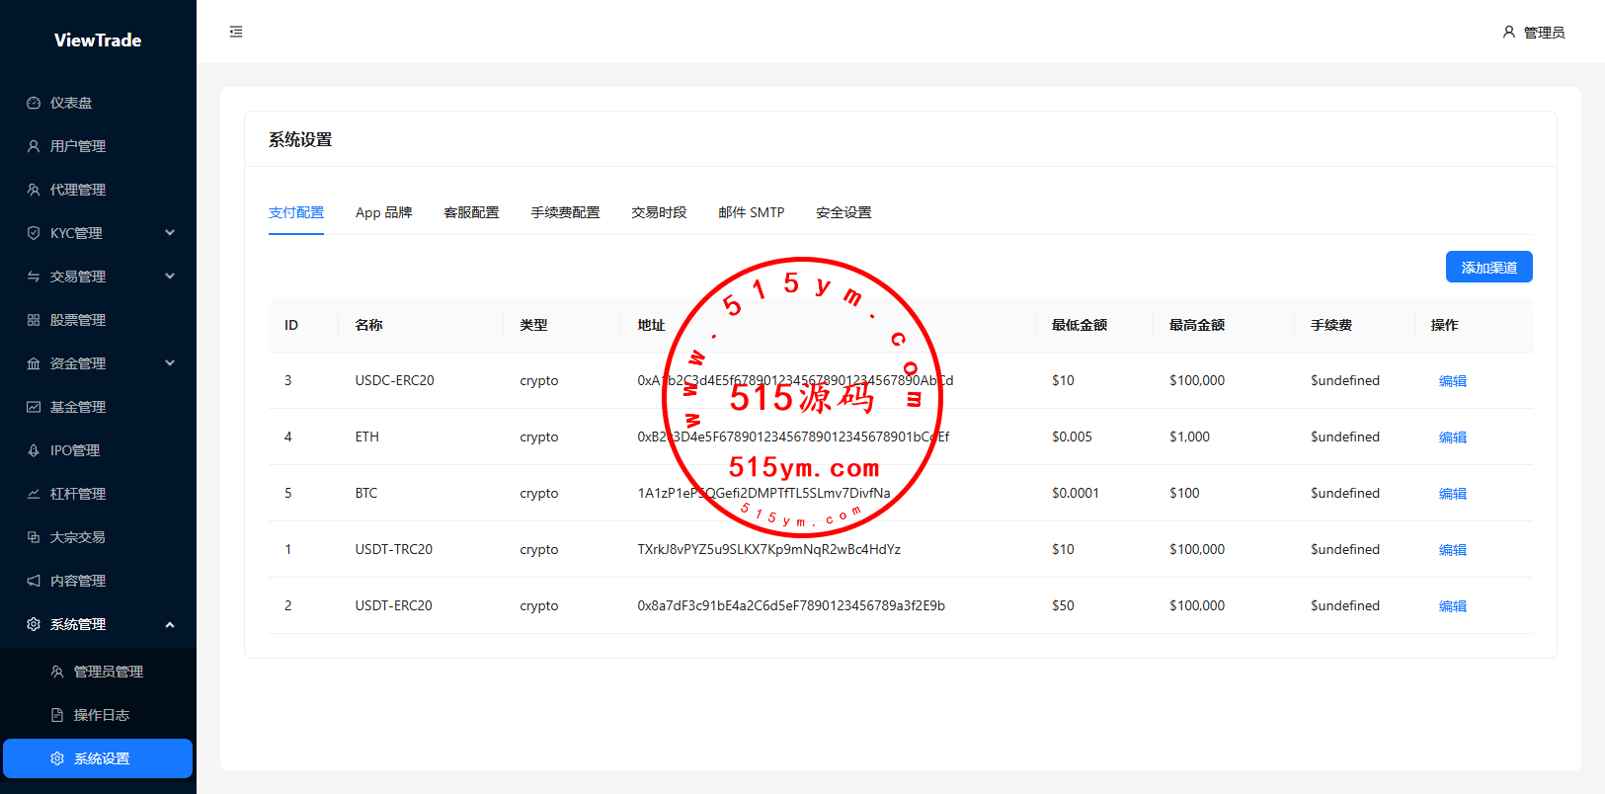Click the 添加渠道 button
The image size is (1605, 794).
pyautogui.click(x=1489, y=267)
